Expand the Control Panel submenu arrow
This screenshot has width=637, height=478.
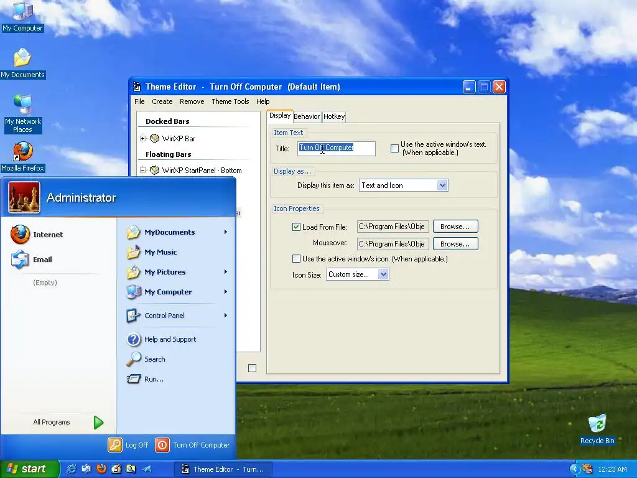225,316
